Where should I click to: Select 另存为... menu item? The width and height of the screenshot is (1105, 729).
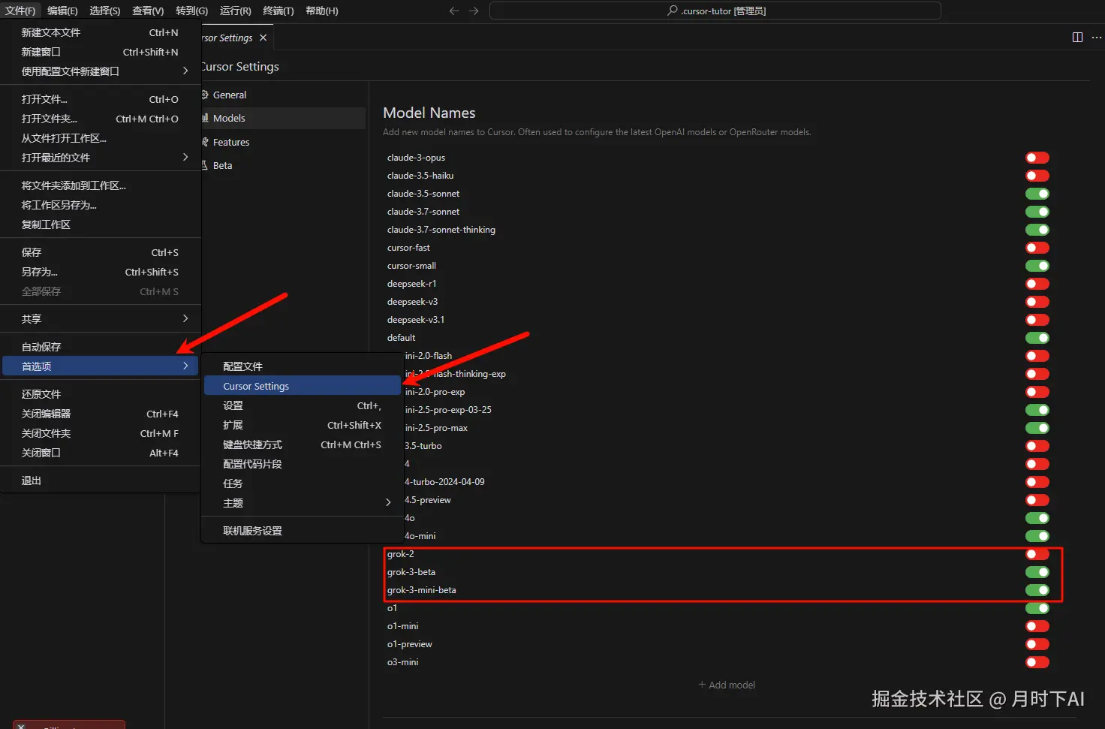pos(101,272)
